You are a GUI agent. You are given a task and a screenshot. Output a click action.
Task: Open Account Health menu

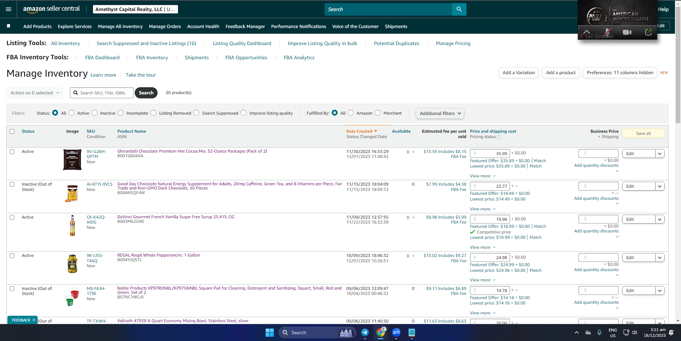pos(203,26)
